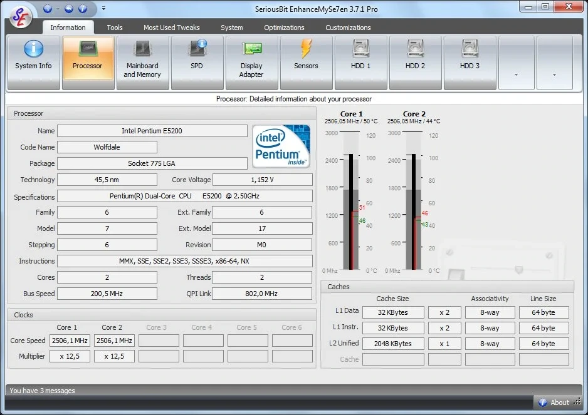Click the processor Name field
Viewport: 588px width, 415px height.
point(152,131)
